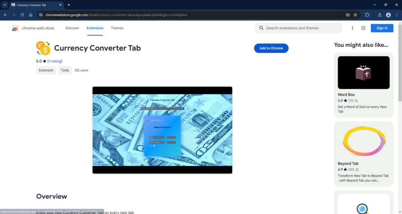Click the Sign in button
402x214 pixels.
point(382,28)
